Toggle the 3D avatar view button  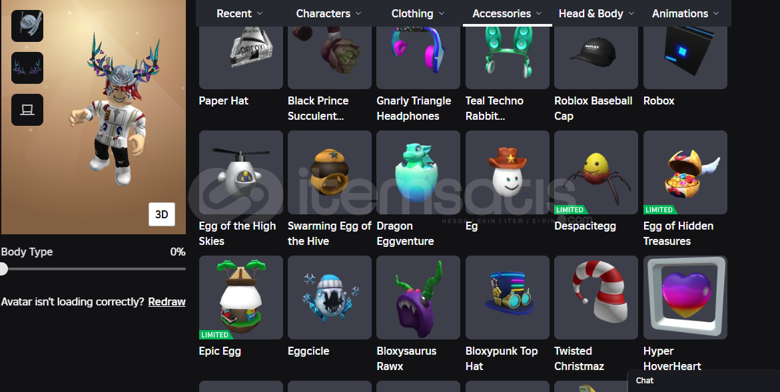[162, 214]
